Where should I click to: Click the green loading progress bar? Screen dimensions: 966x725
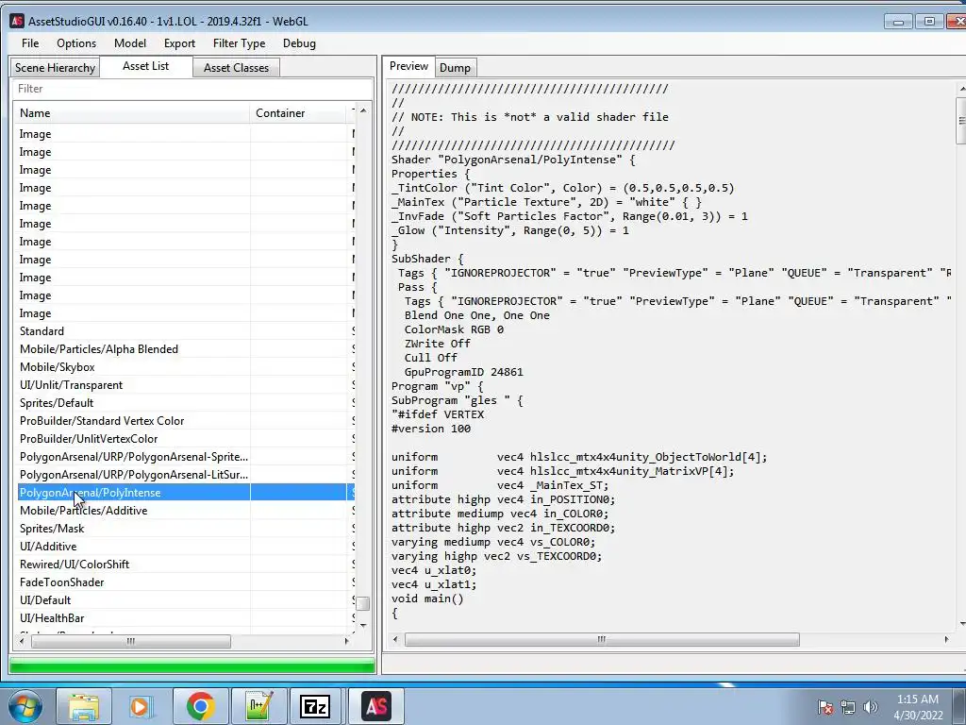coord(192,666)
